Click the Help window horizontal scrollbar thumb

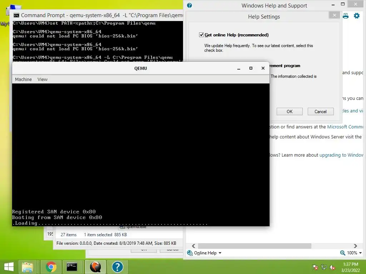(254, 246)
